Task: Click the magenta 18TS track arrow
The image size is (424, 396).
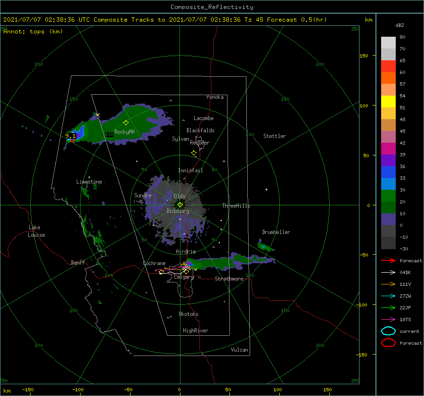Action: click(x=388, y=320)
